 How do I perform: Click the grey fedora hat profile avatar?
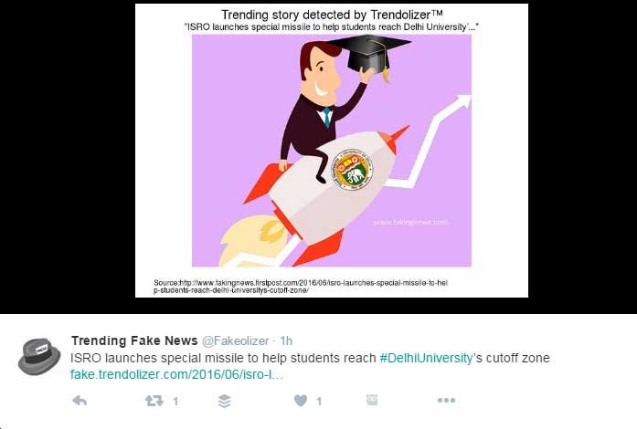click(x=39, y=356)
